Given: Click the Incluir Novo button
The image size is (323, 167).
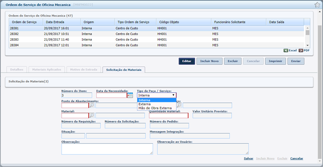Looking at the screenshot, I should tap(209, 61).
